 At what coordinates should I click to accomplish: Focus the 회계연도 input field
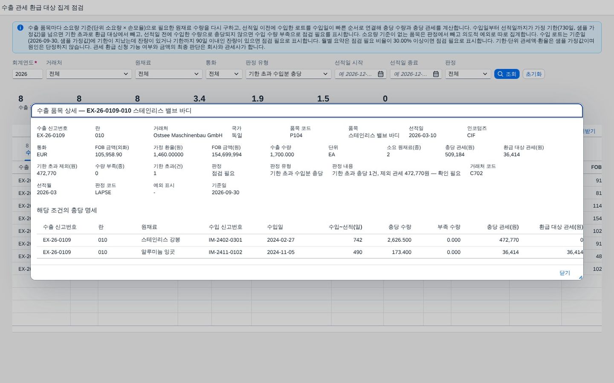27,74
